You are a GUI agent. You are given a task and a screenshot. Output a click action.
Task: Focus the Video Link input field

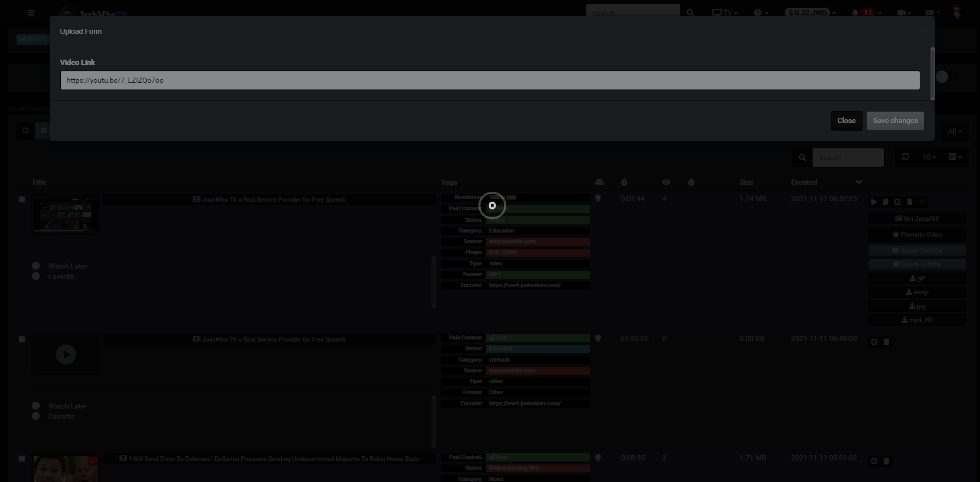[490, 80]
